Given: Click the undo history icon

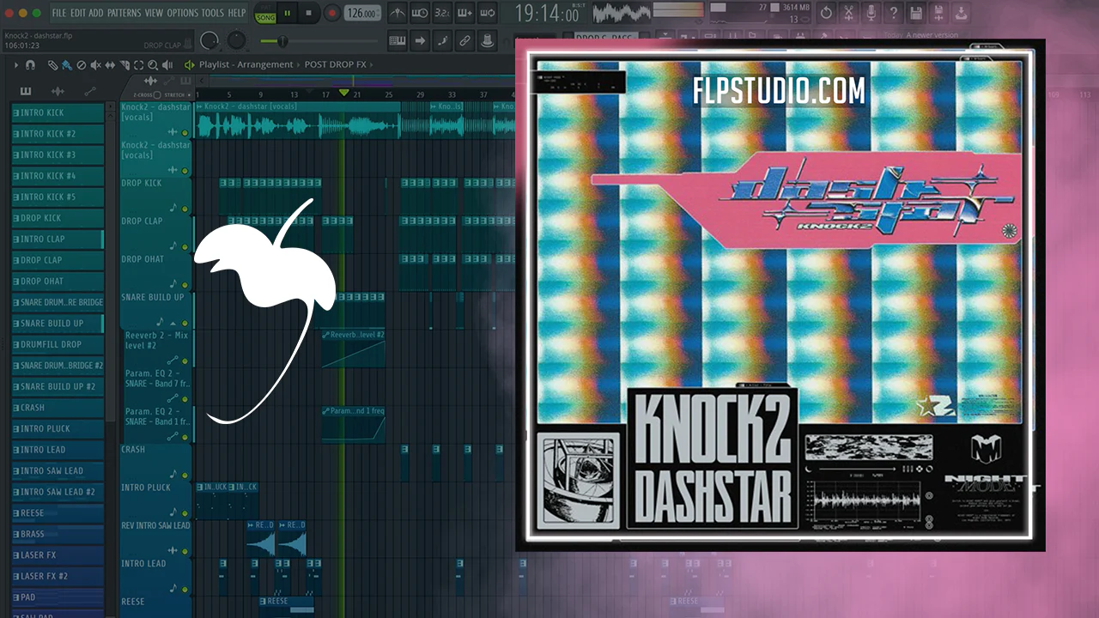Looking at the screenshot, I should (826, 14).
